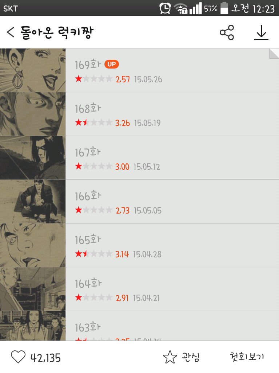This screenshot has height=373, width=279.
Task: Open episode 169화 title
Action: tap(88, 65)
